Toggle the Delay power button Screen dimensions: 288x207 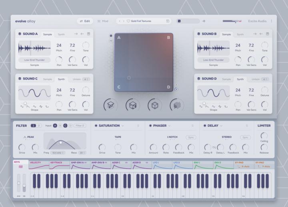(x=205, y=126)
